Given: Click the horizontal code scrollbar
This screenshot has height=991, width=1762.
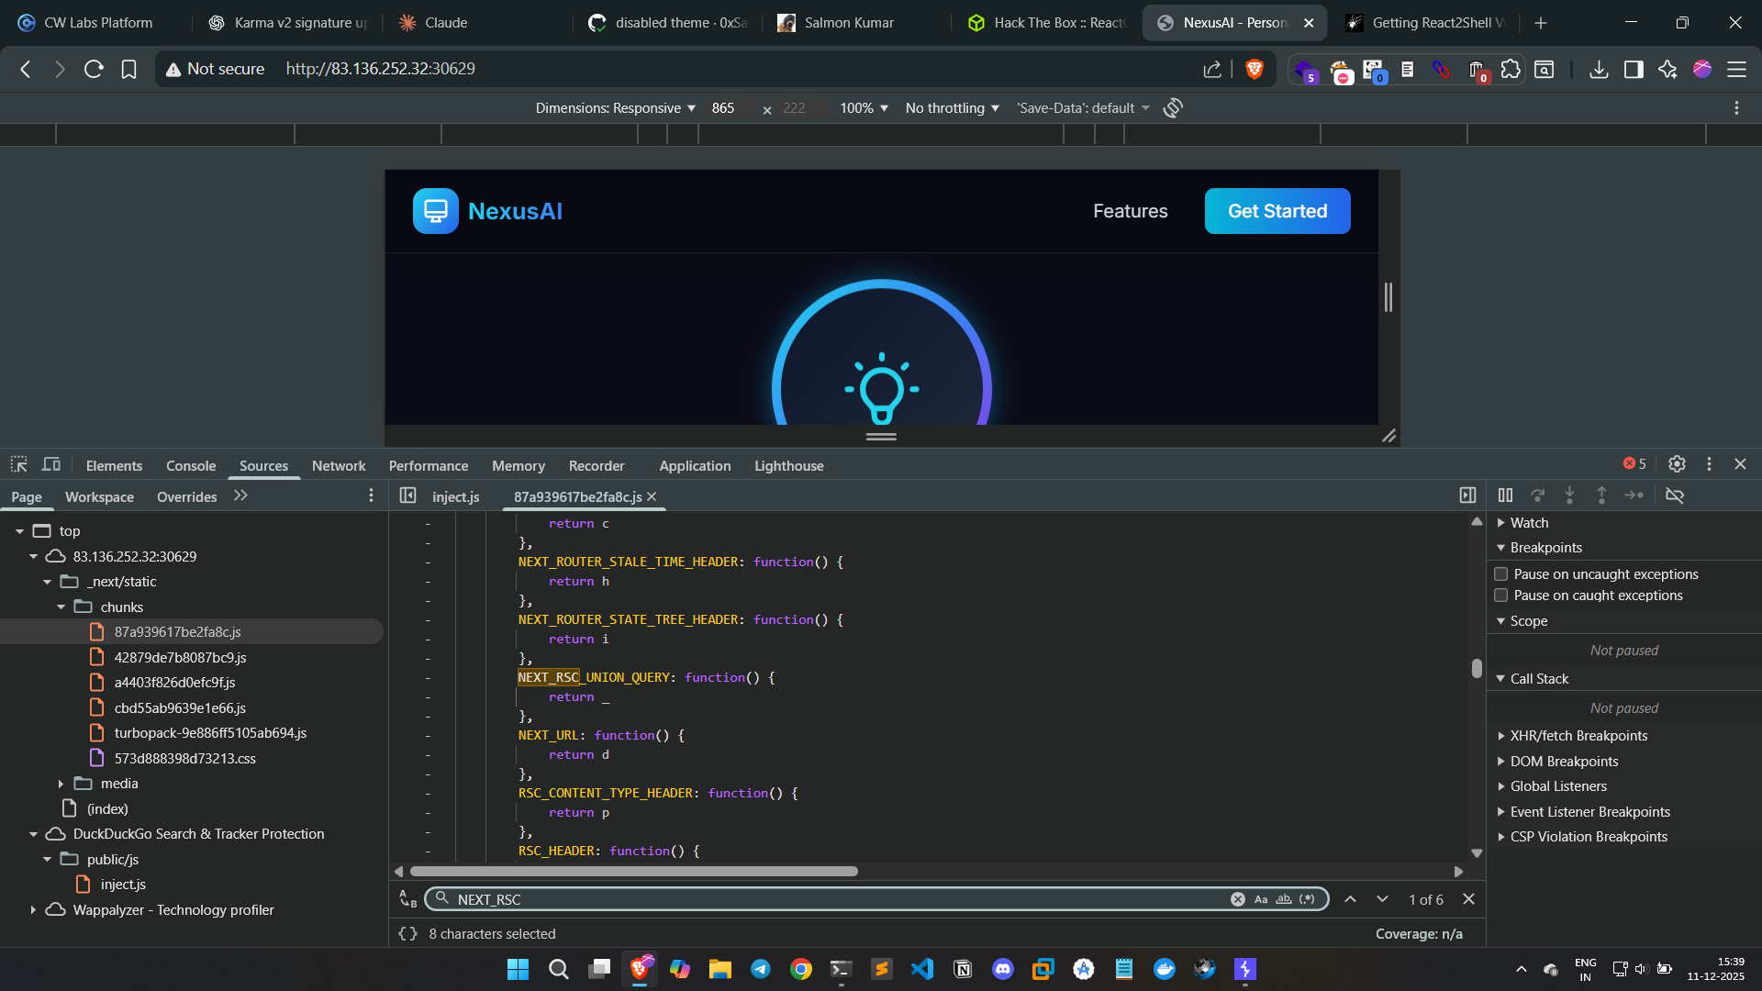Looking at the screenshot, I should coord(633,872).
